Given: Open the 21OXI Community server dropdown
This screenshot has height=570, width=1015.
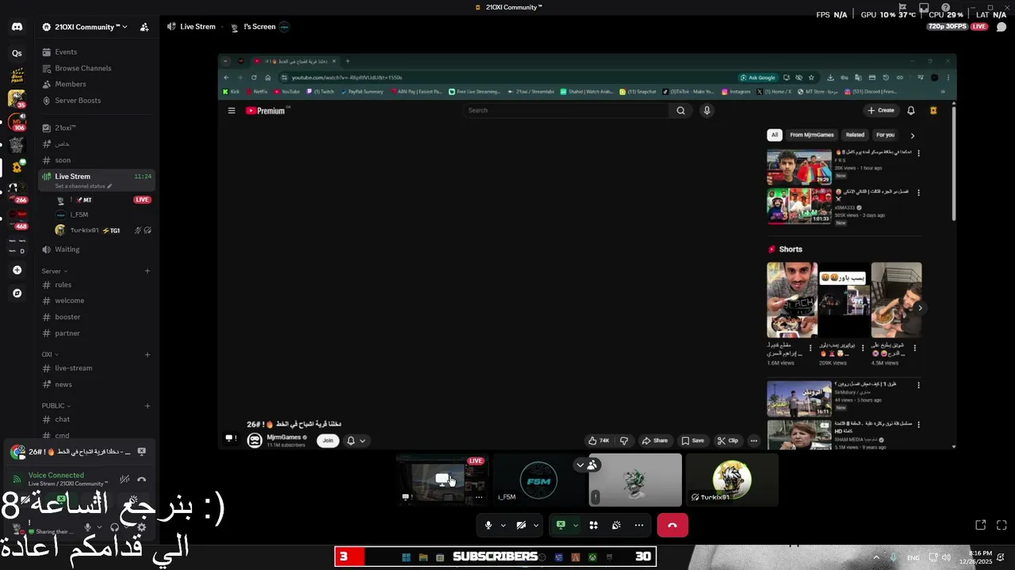Looking at the screenshot, I should (x=85, y=27).
